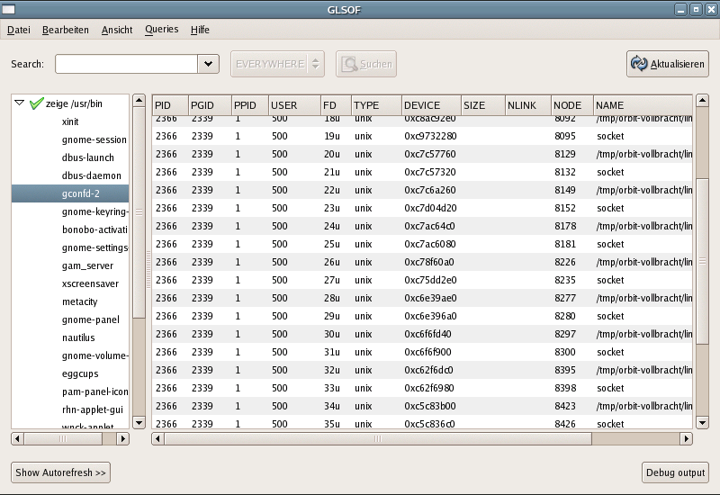Viewport: 720px width, 495px height.
Task: Open the EVERYWHERE scope dropdown
Action: tap(277, 64)
